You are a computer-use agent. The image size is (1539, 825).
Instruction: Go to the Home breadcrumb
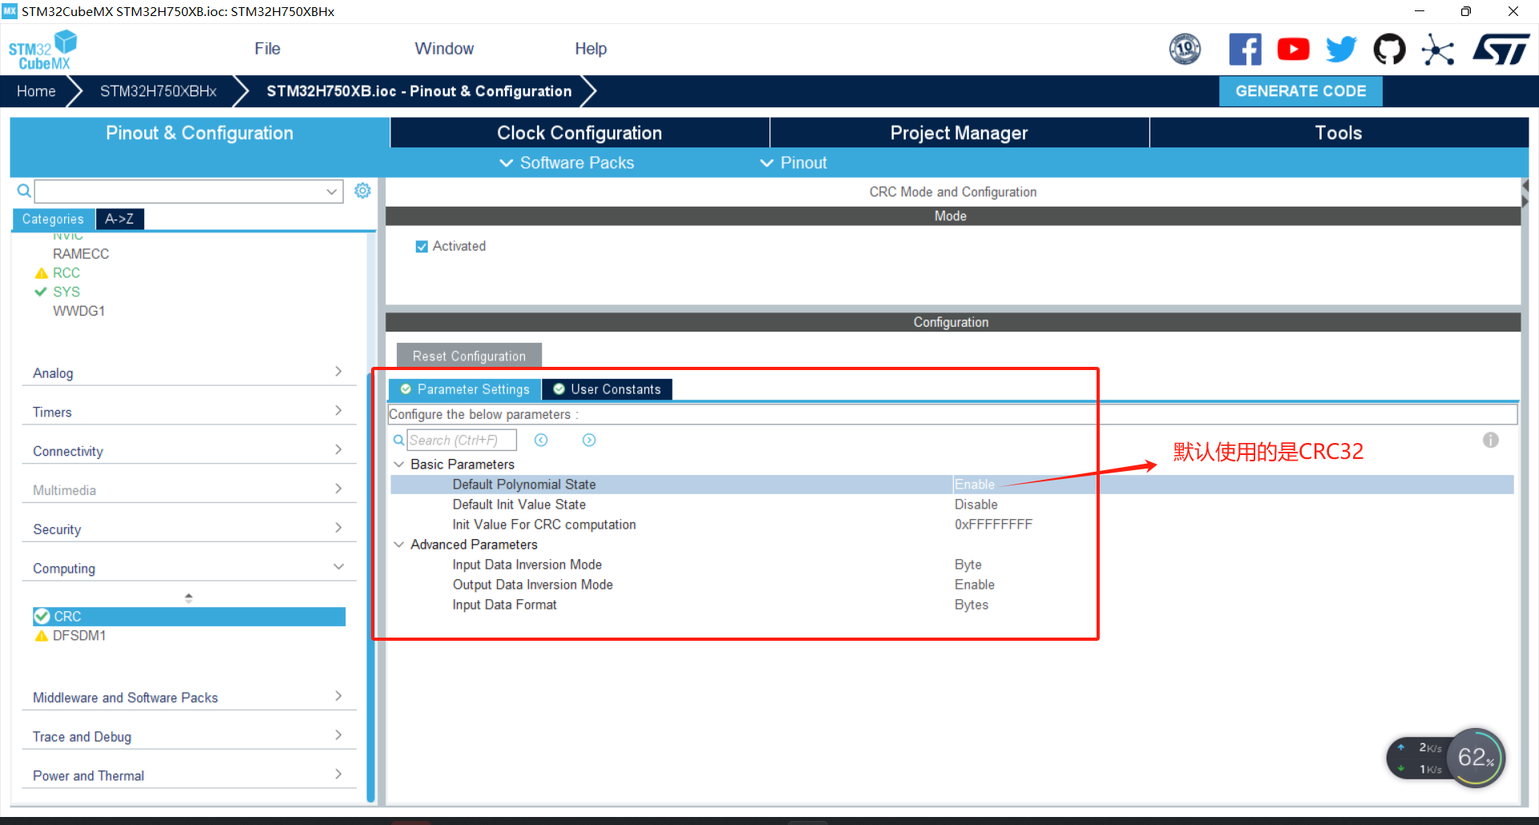(36, 91)
